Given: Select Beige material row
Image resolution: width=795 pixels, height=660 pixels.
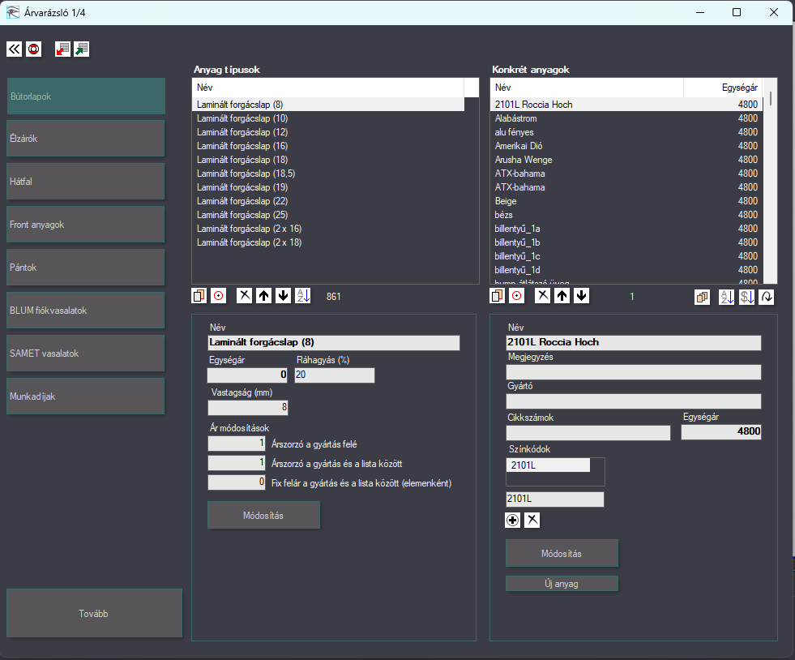Looking at the screenshot, I should point(626,201).
